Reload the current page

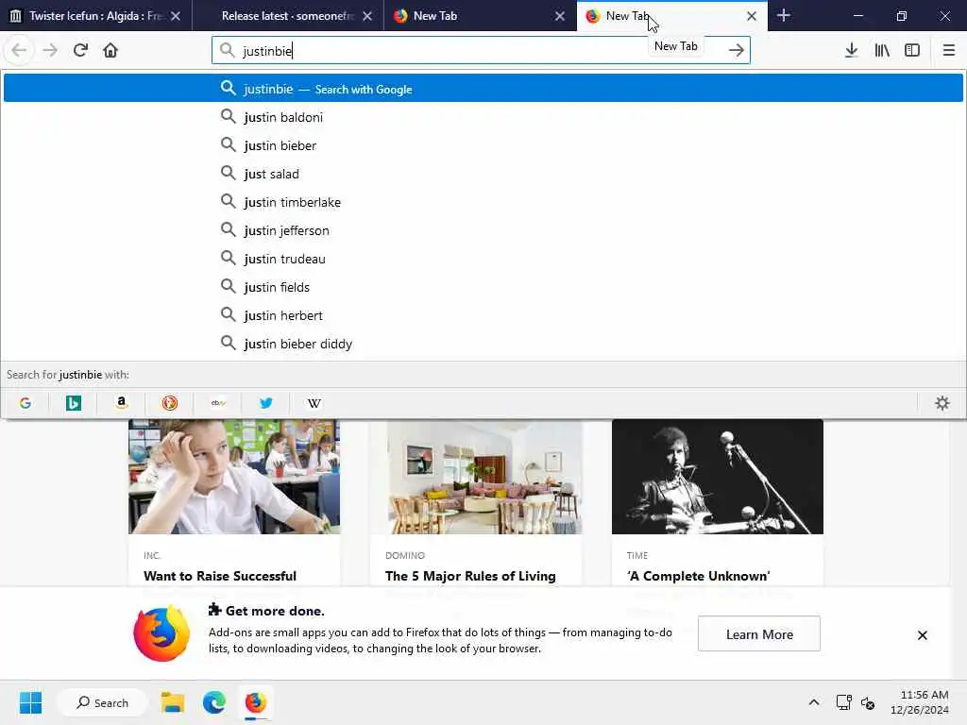pyautogui.click(x=80, y=51)
